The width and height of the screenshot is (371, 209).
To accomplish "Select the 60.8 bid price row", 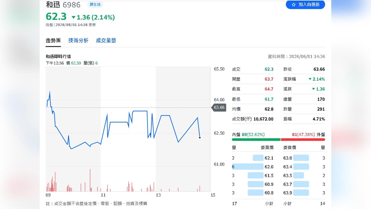I will pos(253,193).
